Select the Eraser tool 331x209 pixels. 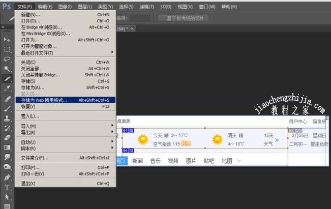click(x=7, y=138)
